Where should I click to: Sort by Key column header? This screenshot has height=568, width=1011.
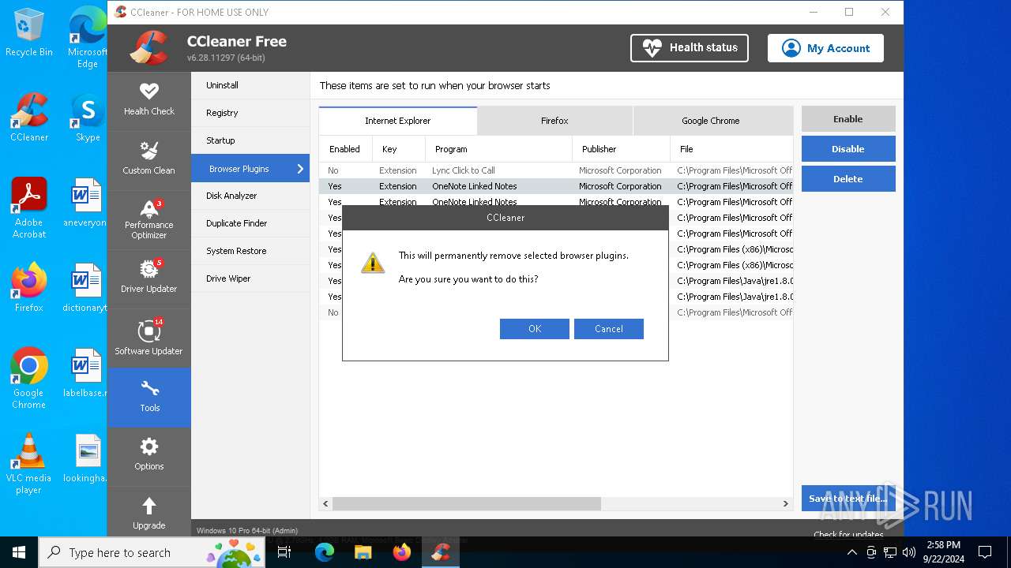point(398,149)
